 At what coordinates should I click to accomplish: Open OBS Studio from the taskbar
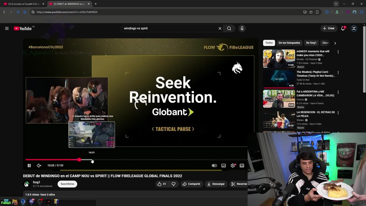(x=40, y=201)
